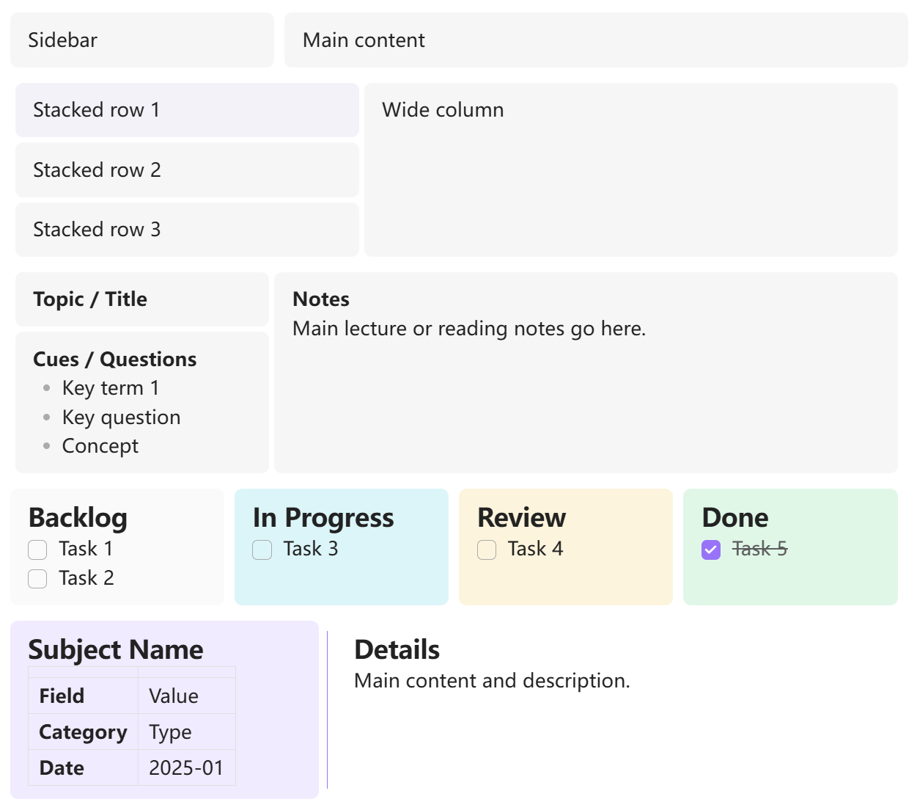Select the Key term 1 bullet
The image size is (917, 810).
pos(111,388)
